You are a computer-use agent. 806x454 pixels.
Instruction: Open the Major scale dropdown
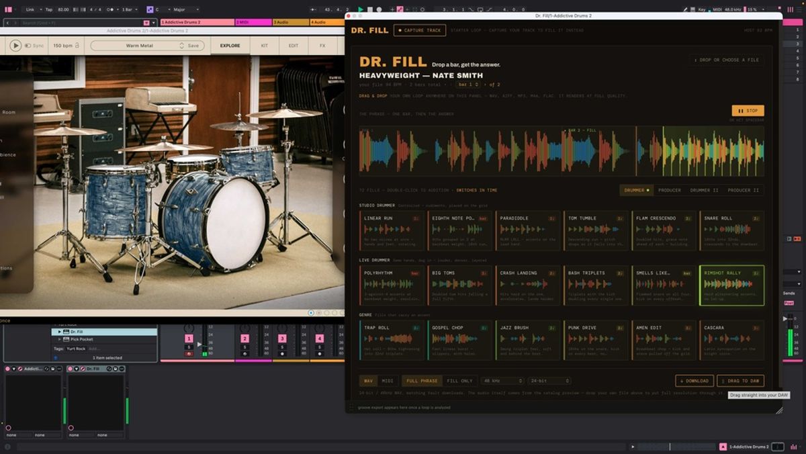[186, 9]
